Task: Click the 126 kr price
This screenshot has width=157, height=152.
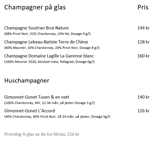Action: (144, 111)
